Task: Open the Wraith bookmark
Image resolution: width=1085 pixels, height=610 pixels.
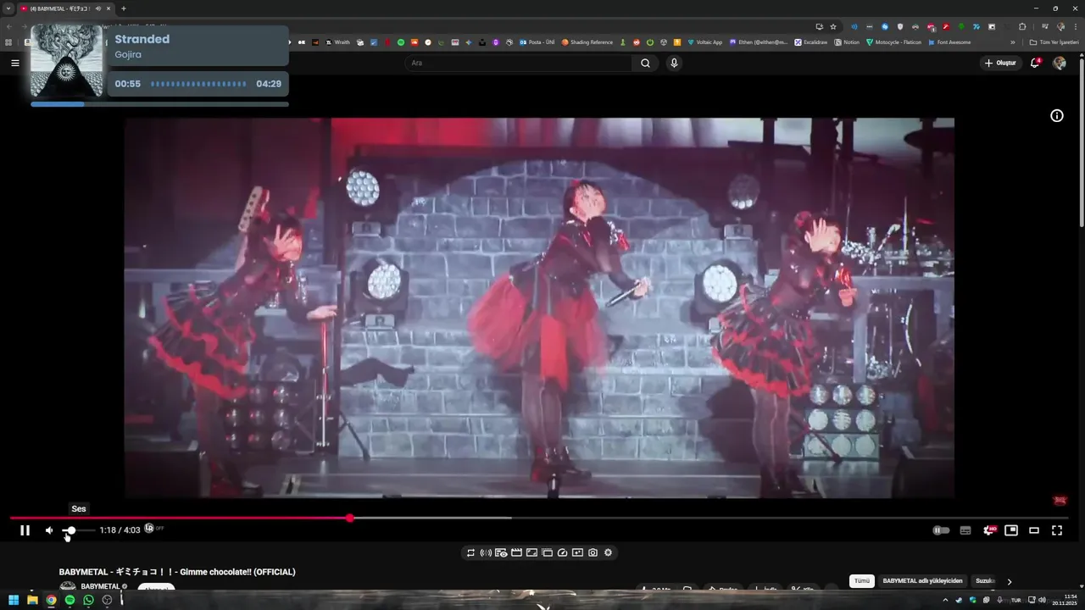Action: [x=338, y=42]
